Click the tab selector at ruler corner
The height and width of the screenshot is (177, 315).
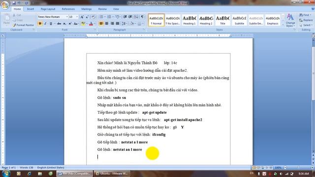point(3,36)
